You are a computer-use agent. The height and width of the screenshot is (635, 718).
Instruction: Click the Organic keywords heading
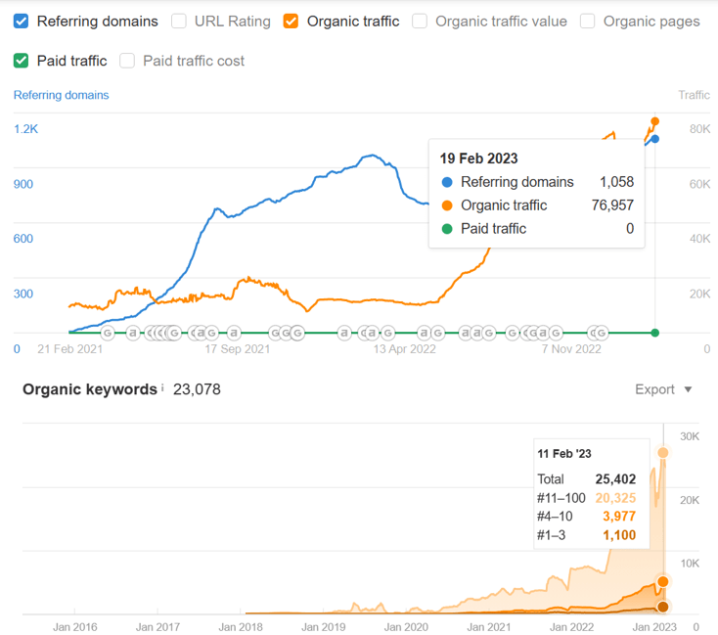[x=89, y=389]
